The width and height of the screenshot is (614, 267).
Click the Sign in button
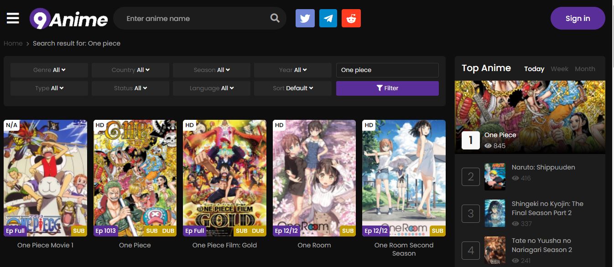coord(578,18)
